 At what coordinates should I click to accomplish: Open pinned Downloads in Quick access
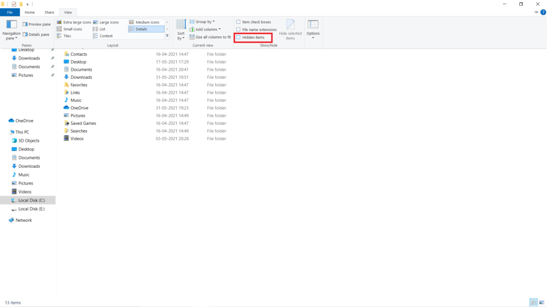[29, 58]
